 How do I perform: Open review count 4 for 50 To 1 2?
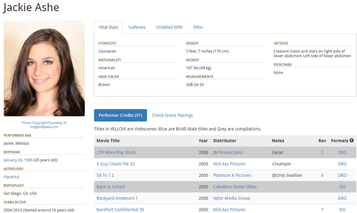(x=322, y=175)
